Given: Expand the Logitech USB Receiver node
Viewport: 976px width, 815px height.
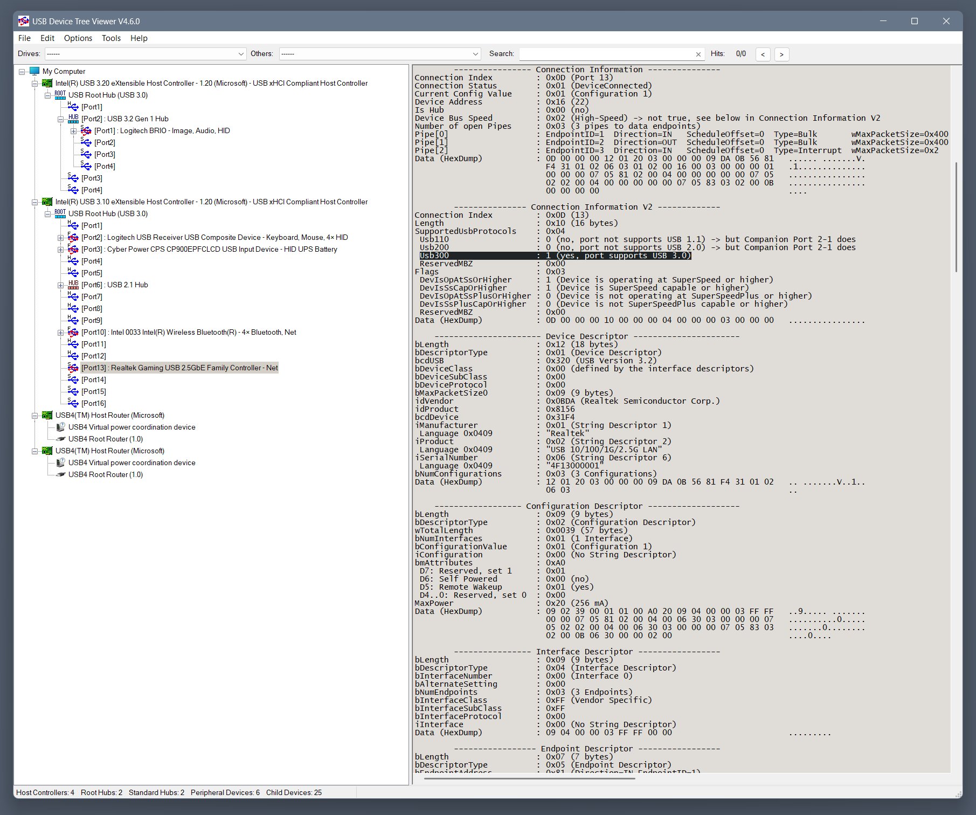Looking at the screenshot, I should tap(60, 238).
